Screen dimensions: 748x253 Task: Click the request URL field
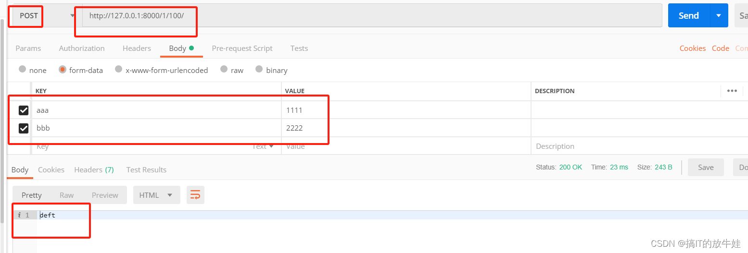(372, 15)
